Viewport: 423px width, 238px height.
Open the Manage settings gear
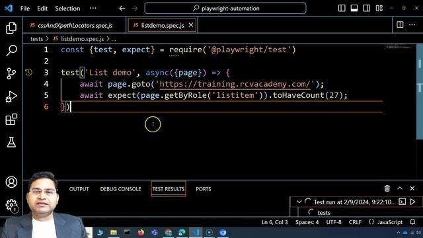point(11,205)
